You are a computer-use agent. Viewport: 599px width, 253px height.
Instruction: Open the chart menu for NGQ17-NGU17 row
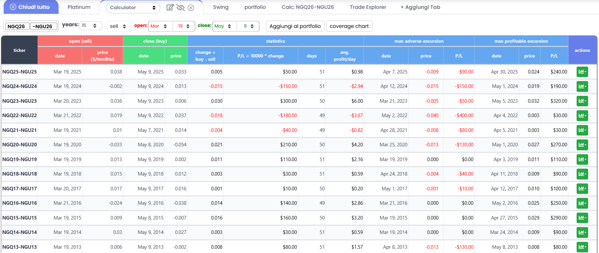pyautogui.click(x=582, y=189)
